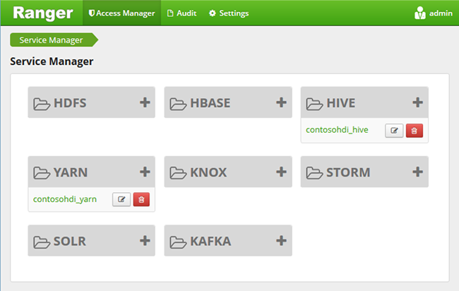Click the admin user avatar icon
Viewport: 459px width, 291px height.
pyautogui.click(x=420, y=13)
